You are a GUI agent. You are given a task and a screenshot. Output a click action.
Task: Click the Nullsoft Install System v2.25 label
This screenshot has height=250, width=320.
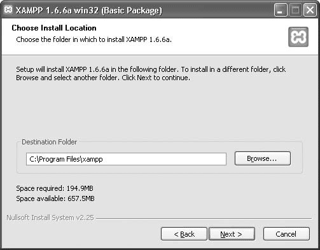click(x=50, y=218)
